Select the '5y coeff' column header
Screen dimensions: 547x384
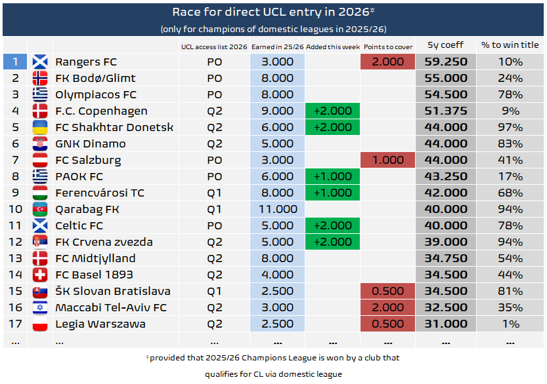(x=445, y=45)
